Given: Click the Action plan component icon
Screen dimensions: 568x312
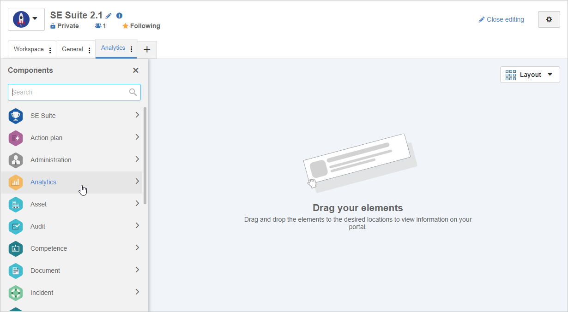Looking at the screenshot, I should click(x=16, y=138).
